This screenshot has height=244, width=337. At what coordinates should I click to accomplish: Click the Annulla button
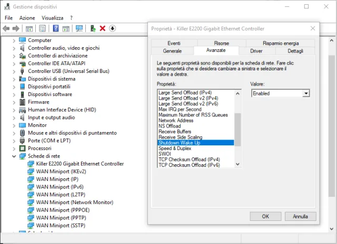(x=300, y=216)
